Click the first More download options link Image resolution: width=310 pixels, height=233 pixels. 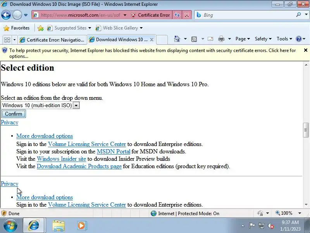click(x=45, y=136)
